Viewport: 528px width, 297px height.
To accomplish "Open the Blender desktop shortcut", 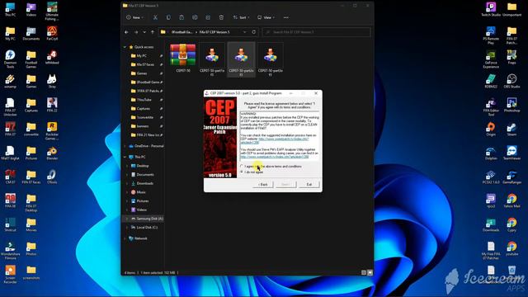I will 52,153.
